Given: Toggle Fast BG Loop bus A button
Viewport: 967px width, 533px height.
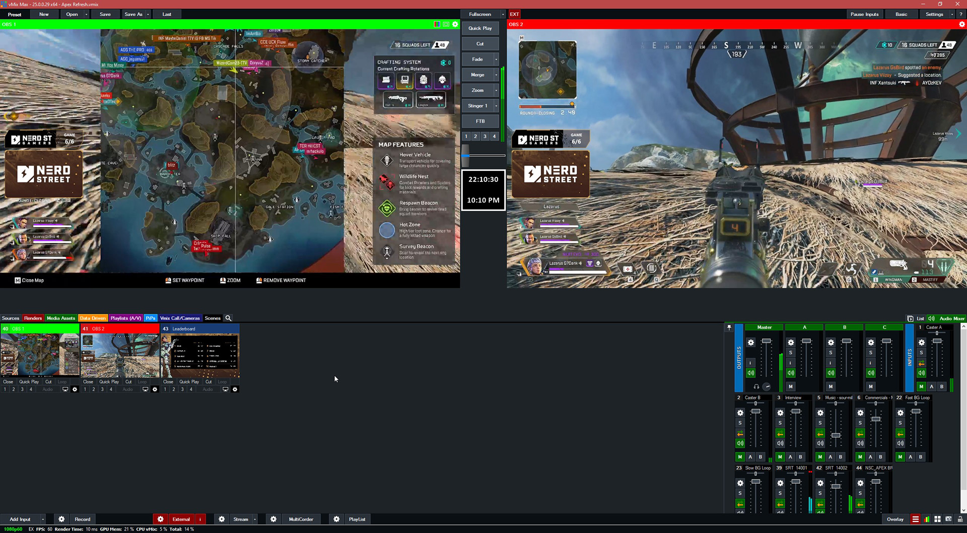Looking at the screenshot, I should [x=911, y=457].
